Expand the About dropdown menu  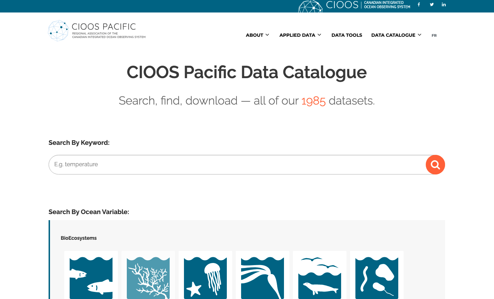point(257,35)
